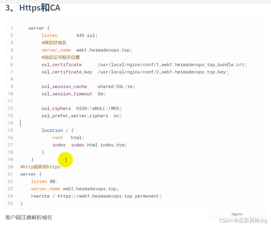Image resolution: width=271 pixels, height=226 pixels.
Task: Click the "HIGH:!aNULL:!MD5;" cipher value
Action: [x=99, y=108]
